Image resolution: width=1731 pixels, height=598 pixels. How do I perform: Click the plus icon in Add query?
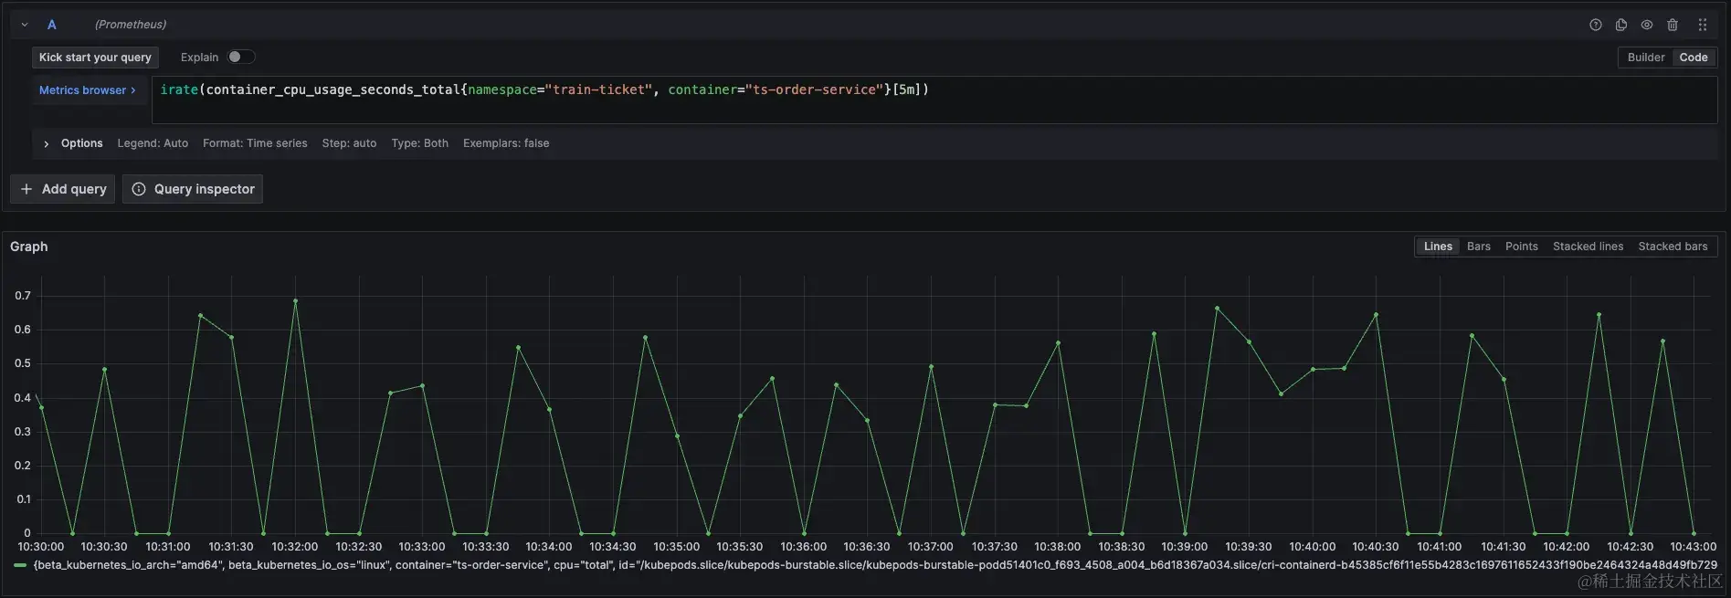tap(26, 189)
